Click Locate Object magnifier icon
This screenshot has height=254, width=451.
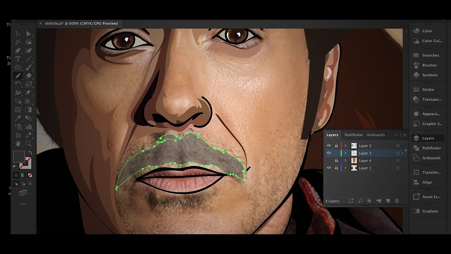coord(360,201)
